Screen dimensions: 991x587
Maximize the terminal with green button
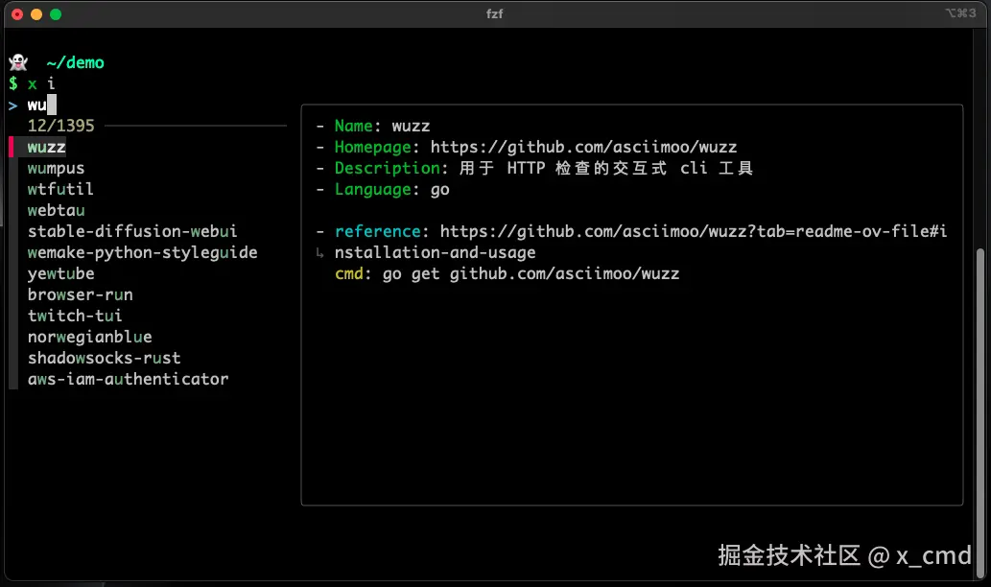click(x=56, y=13)
